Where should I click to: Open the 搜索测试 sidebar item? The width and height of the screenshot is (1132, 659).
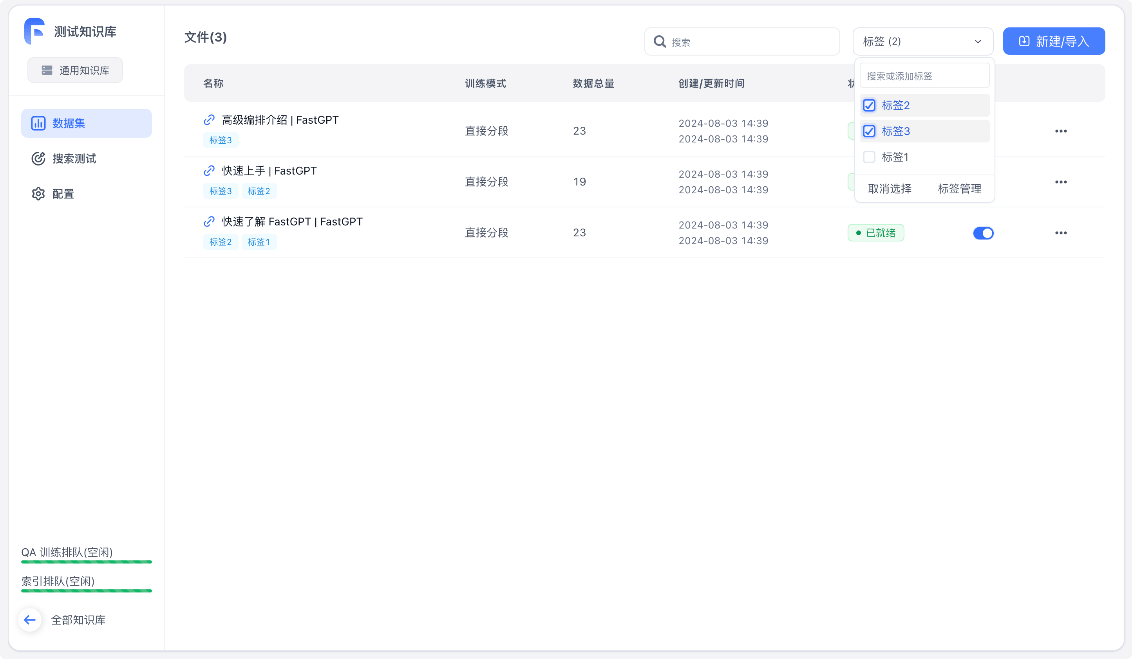coord(74,158)
